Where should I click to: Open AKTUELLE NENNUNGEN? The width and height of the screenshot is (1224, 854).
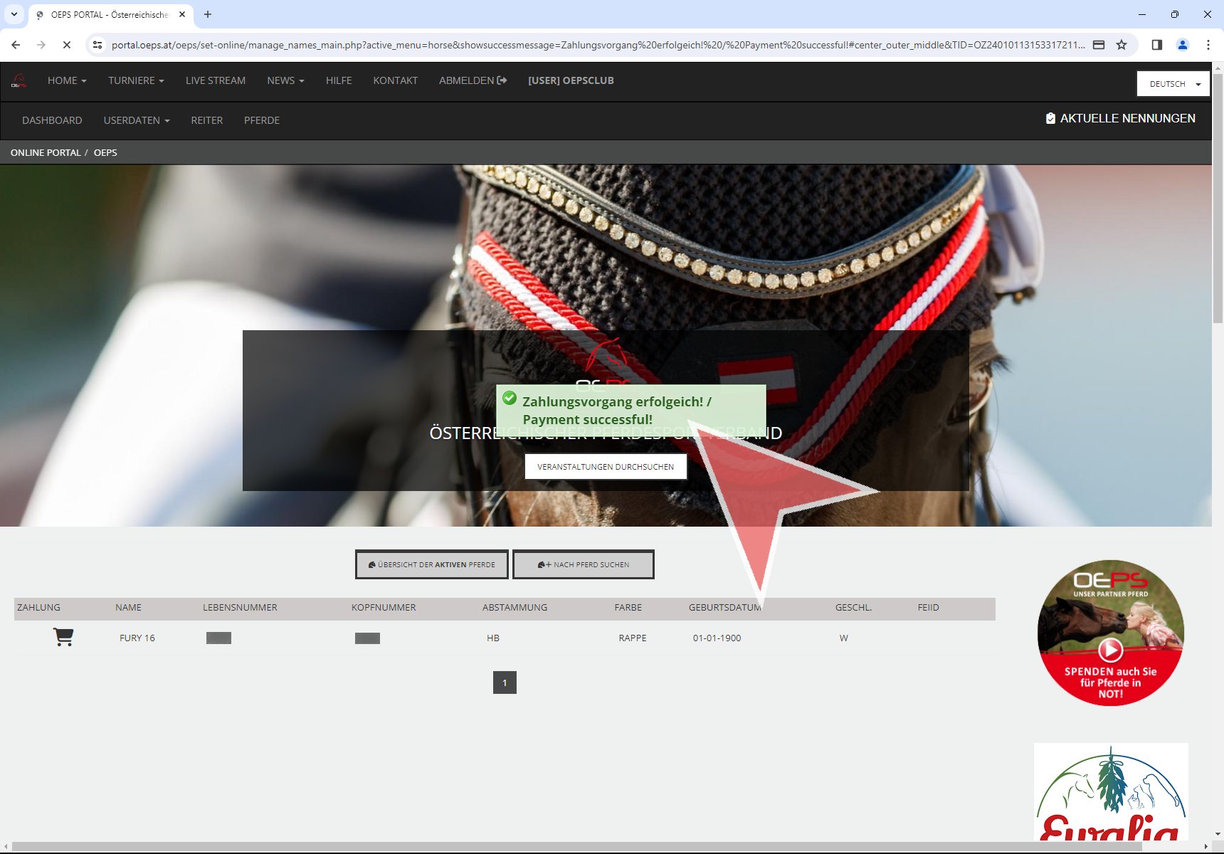[x=1120, y=118]
